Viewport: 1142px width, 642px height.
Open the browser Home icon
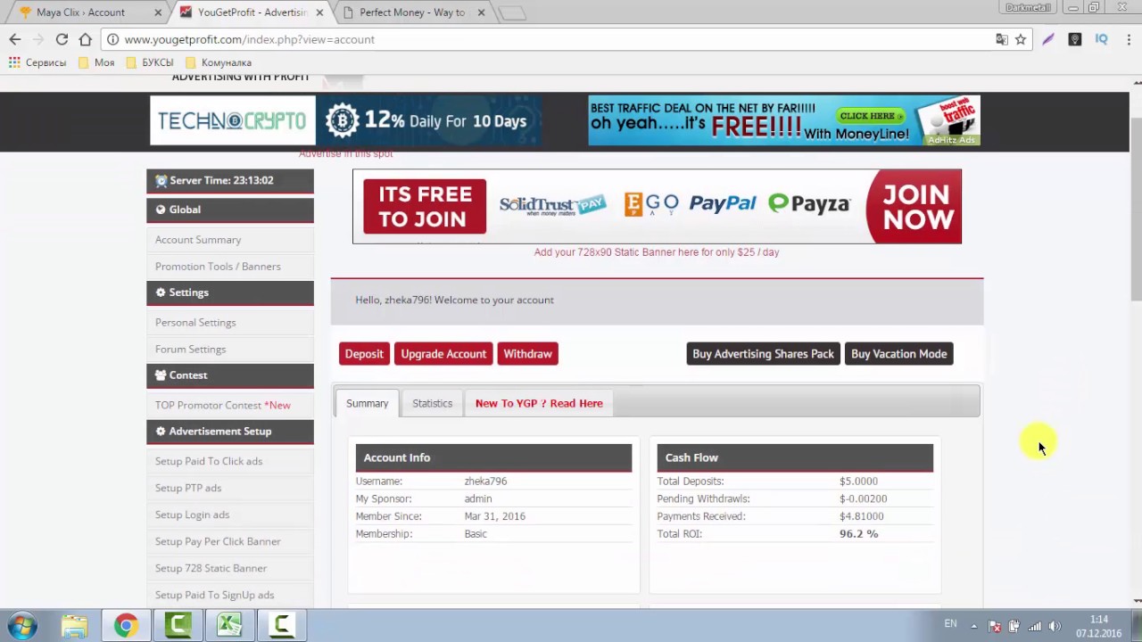coord(85,39)
